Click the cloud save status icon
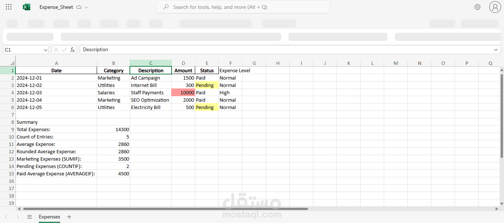 [79, 7]
